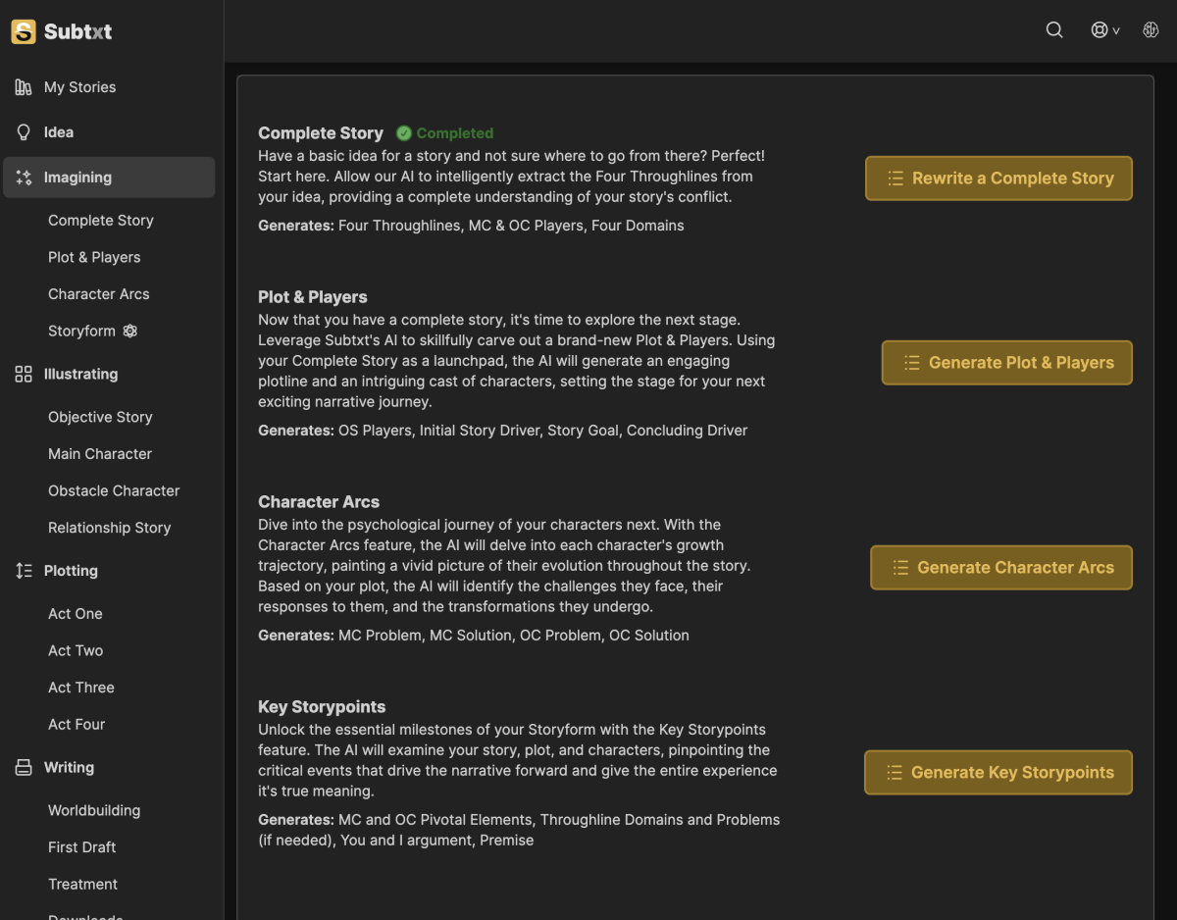Image resolution: width=1177 pixels, height=920 pixels.
Task: Open the help lifebuoy menu icon
Action: tap(1100, 30)
